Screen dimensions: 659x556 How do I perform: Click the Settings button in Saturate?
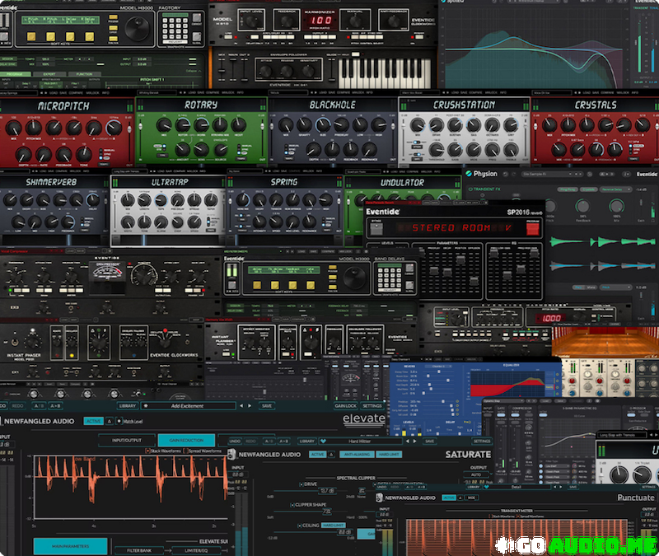click(482, 441)
